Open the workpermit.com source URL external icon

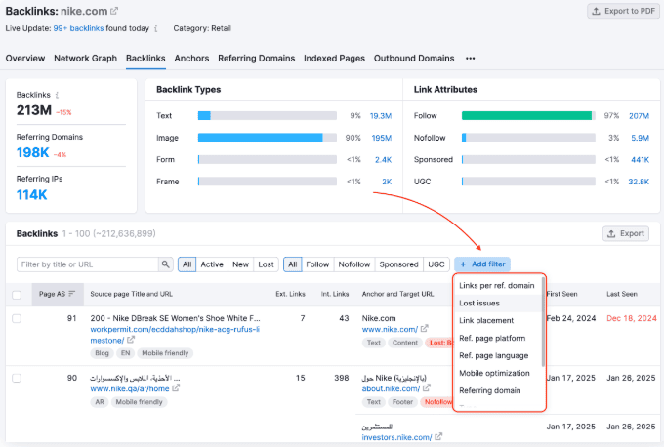pos(130,341)
